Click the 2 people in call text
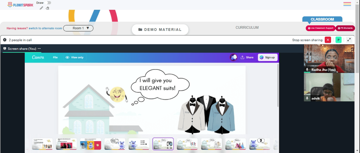This screenshot has height=153, width=360. [20, 40]
